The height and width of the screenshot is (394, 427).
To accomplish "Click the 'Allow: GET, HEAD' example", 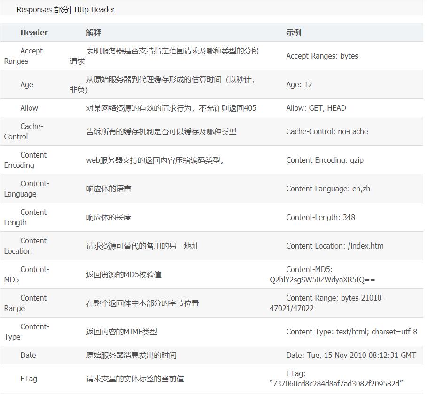I will (x=316, y=108).
